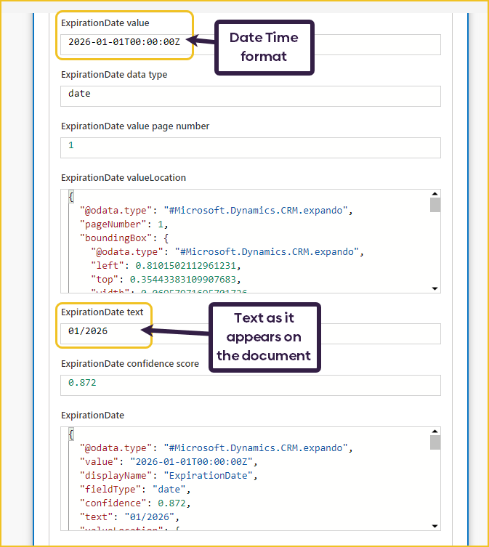Click the ExpirationDate value field
The image size is (489, 547).
coord(250,44)
